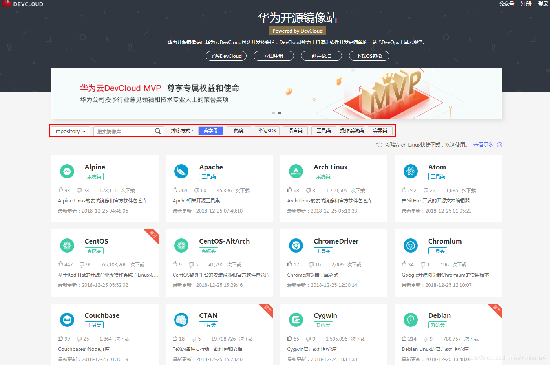Click the 了解DevCloud button
550x365 pixels.
coord(226,56)
